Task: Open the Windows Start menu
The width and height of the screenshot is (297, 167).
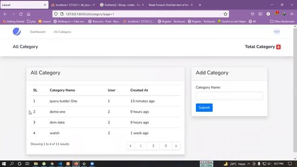Action: click(x=4, y=164)
